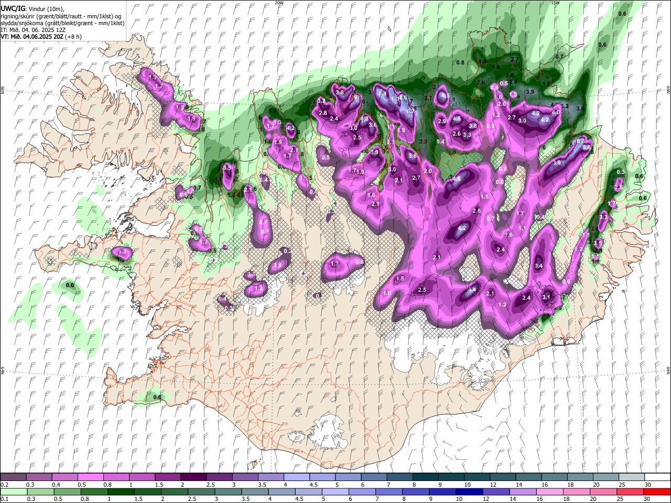Screen dimensions: 671x503
Task: Click the '4.5' label on the lower scale
Action: [299, 499]
